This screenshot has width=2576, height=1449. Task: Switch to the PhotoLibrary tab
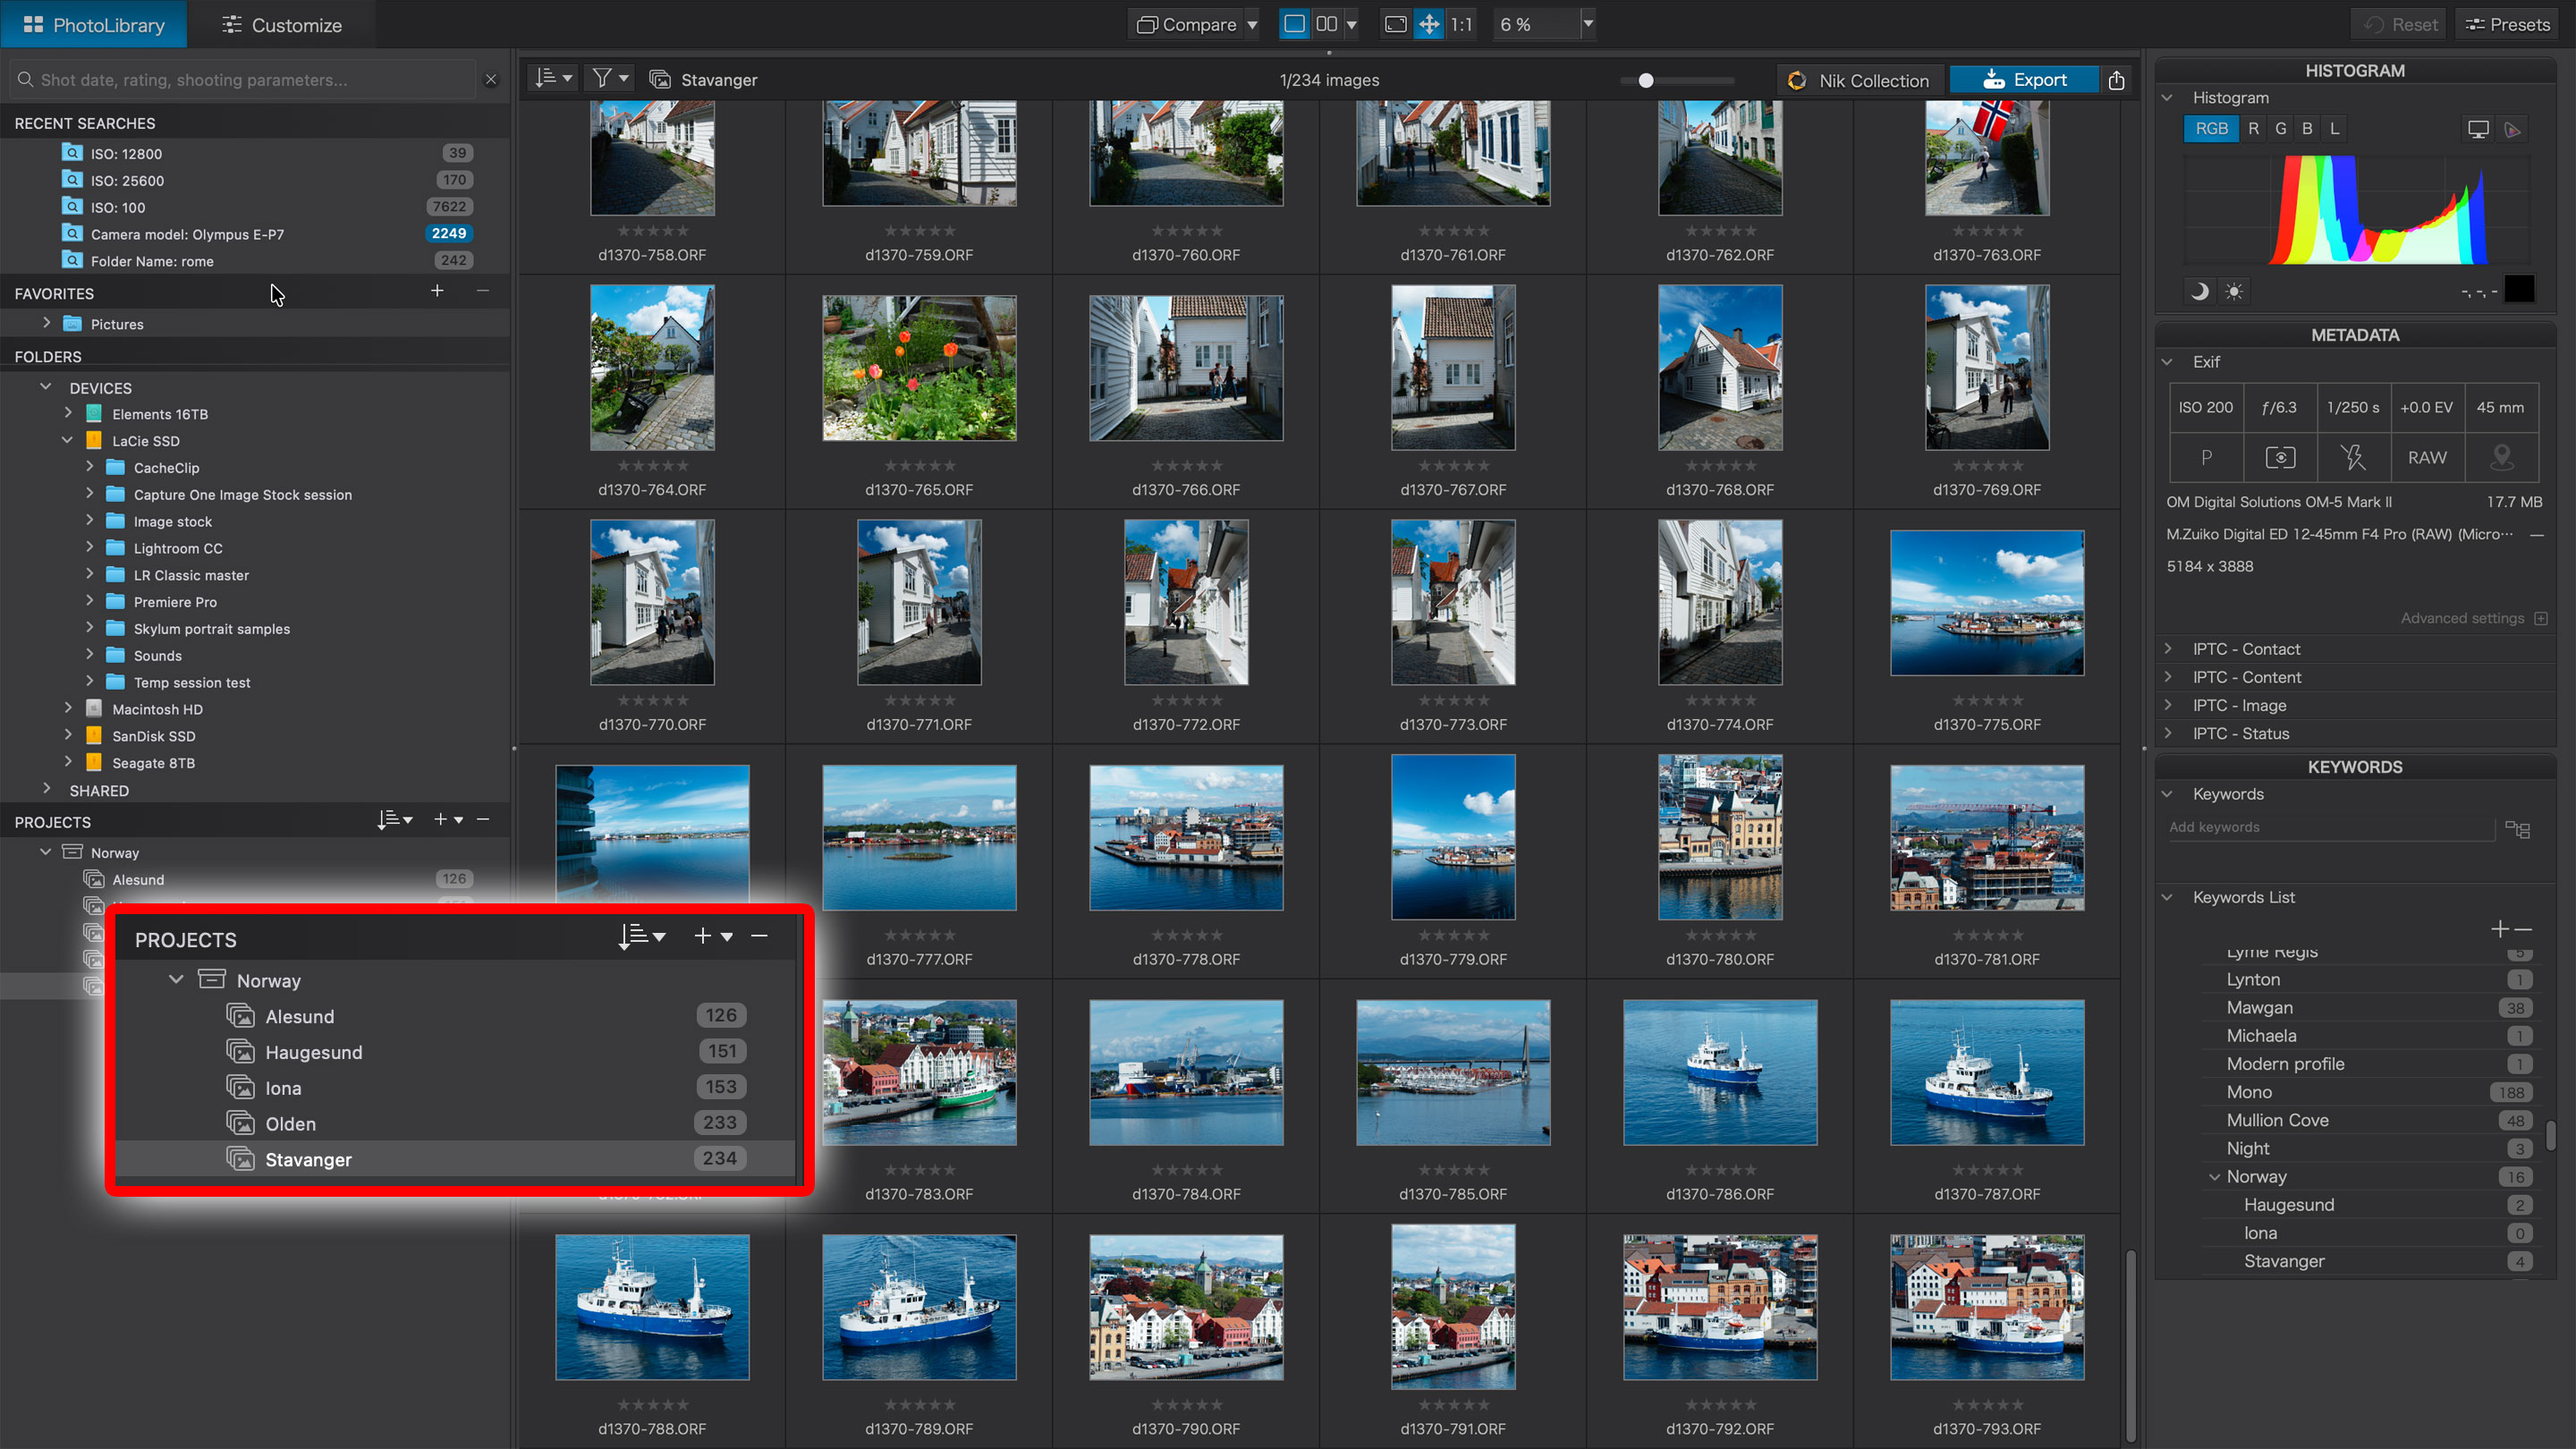click(93, 24)
